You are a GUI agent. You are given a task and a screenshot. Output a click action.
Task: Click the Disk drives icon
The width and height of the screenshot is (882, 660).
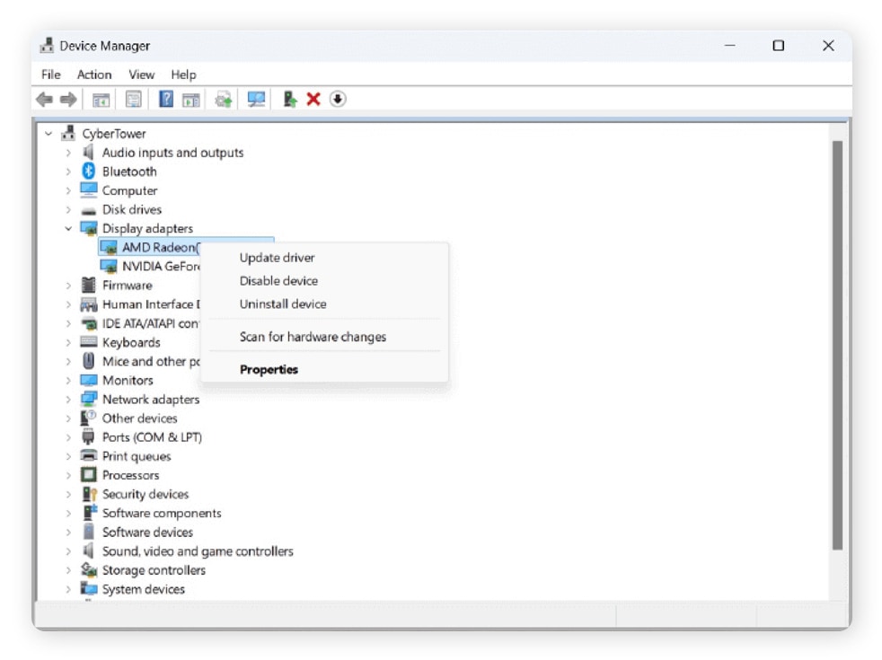pos(88,211)
